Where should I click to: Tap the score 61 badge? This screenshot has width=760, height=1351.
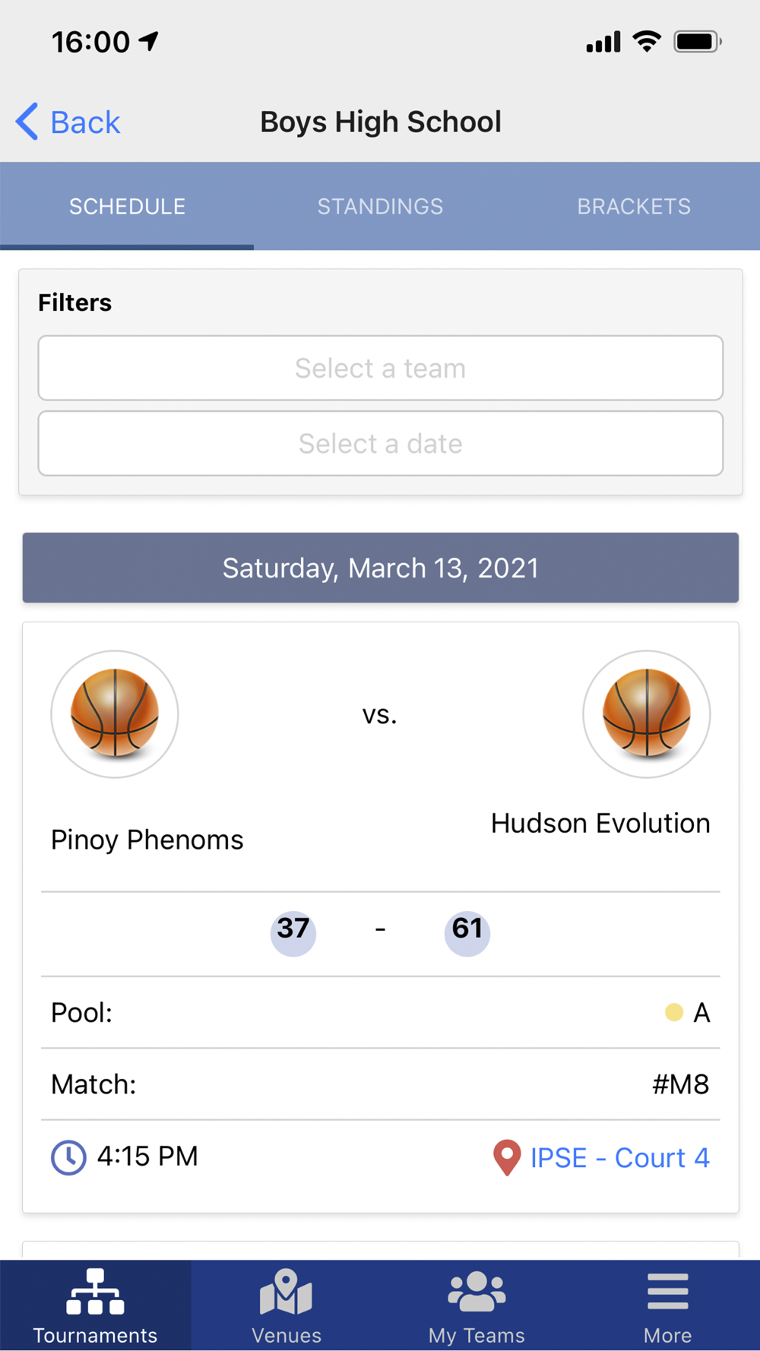click(467, 932)
